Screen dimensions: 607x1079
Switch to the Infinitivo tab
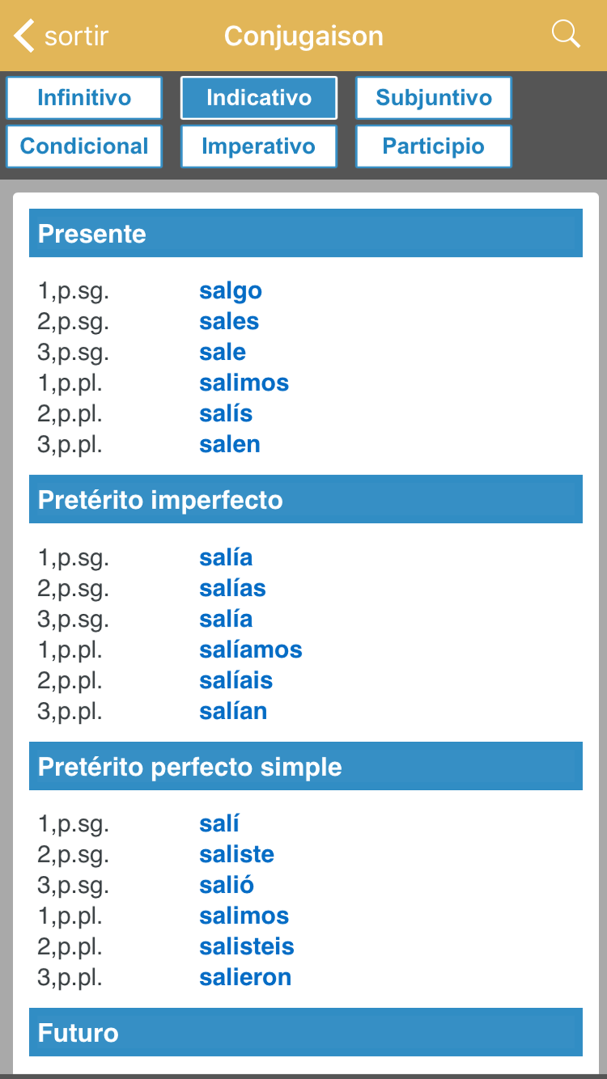click(x=84, y=98)
